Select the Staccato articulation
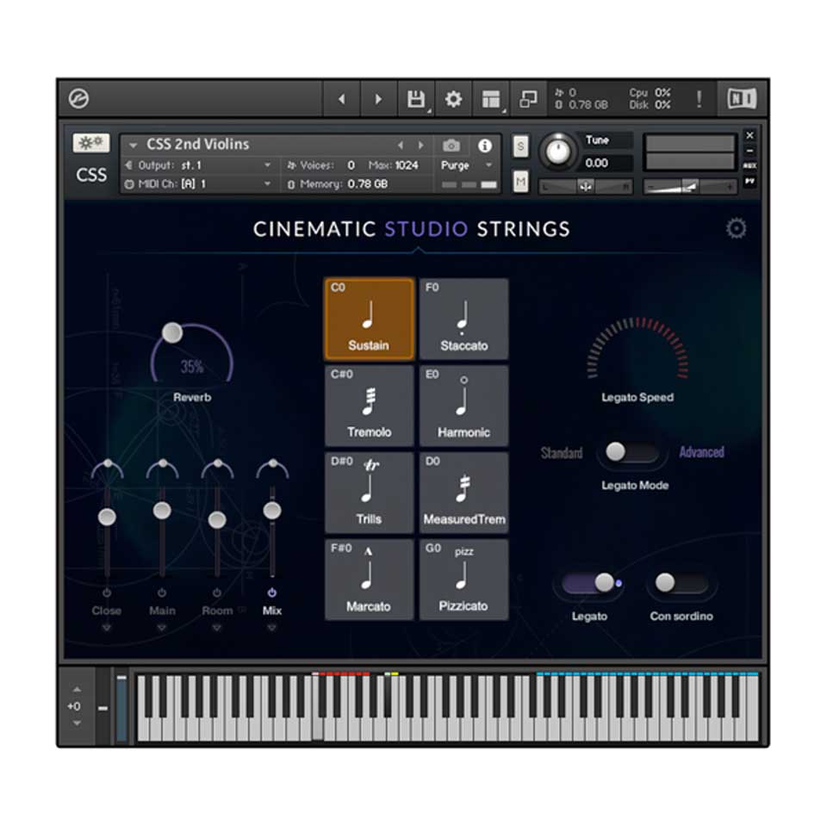This screenshot has height=825, width=827. coord(463,319)
